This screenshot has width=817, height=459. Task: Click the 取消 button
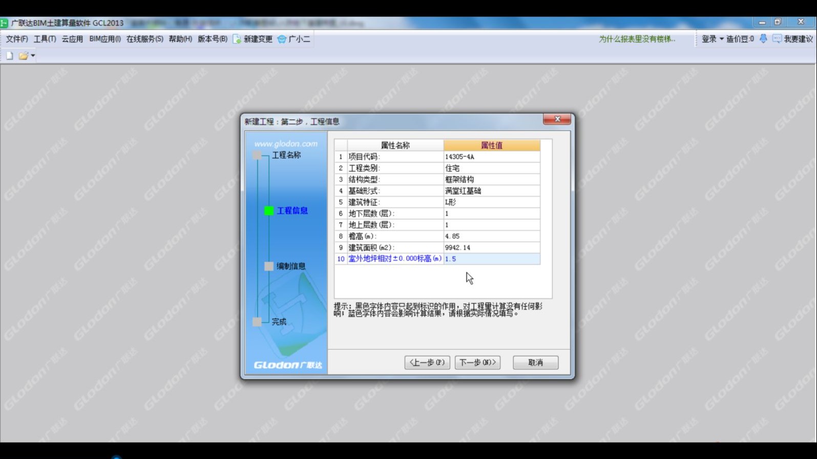[536, 362]
